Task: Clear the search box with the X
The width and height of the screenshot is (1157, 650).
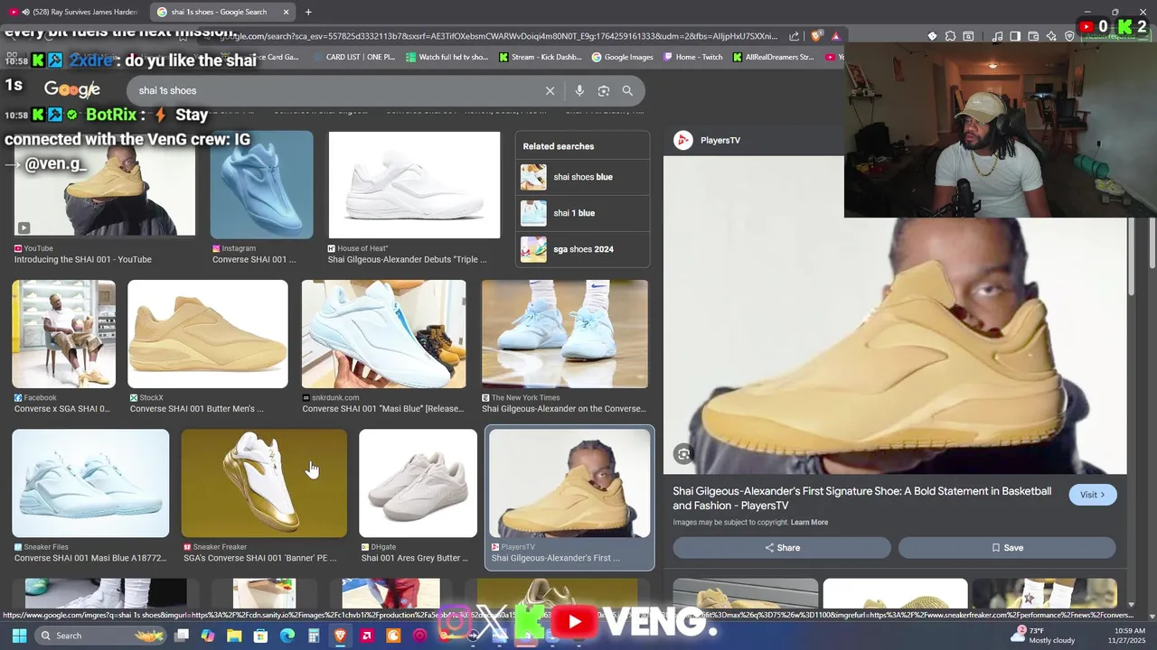Action: (x=550, y=90)
